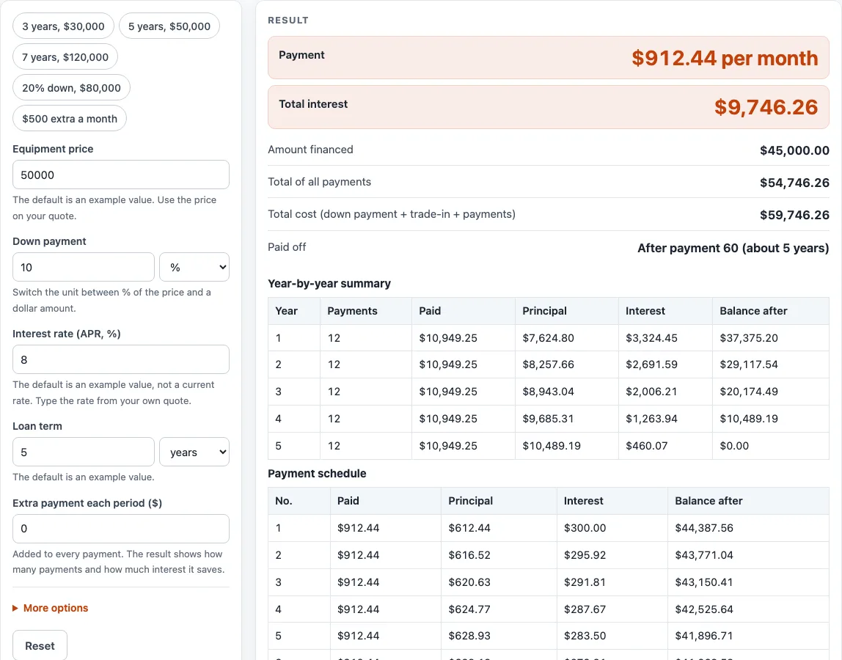Click 'After payment 60 (about 5 years)' text

[733, 248]
